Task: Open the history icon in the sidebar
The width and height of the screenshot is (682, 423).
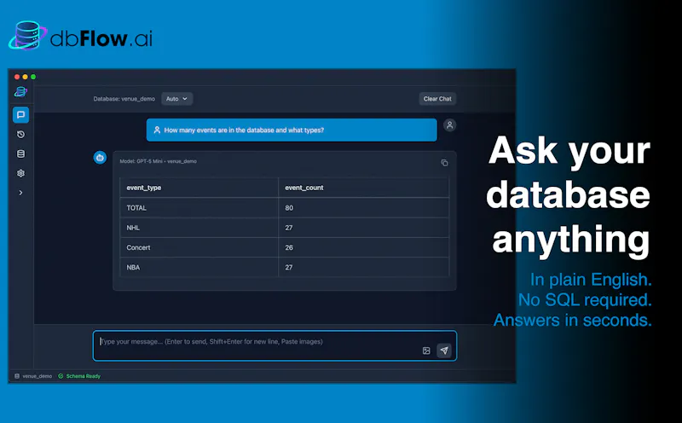Action: [20, 135]
